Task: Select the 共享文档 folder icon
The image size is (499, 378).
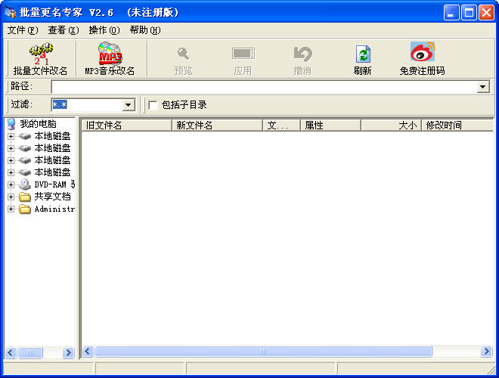Action: [x=24, y=197]
